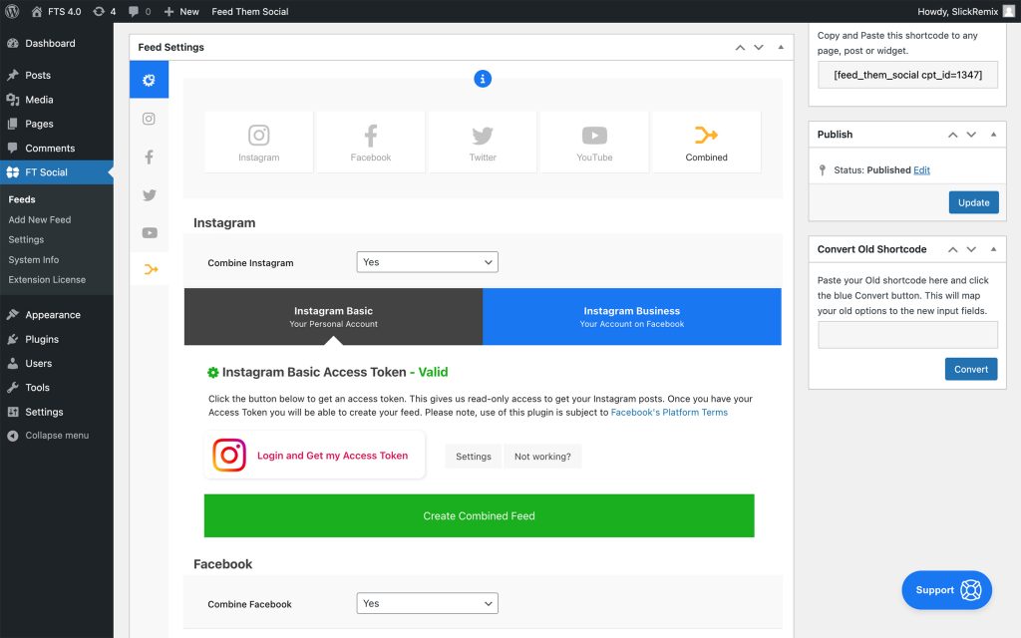Switch to YouTube vertical tab icon
This screenshot has width=1021, height=638.
150,232
